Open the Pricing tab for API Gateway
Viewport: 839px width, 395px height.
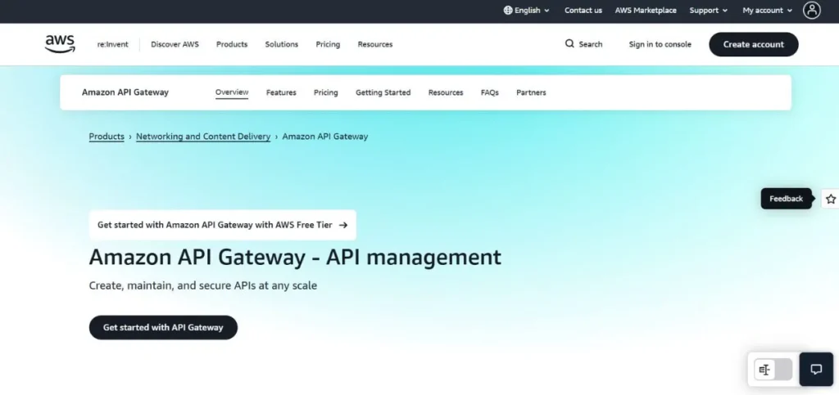325,92
